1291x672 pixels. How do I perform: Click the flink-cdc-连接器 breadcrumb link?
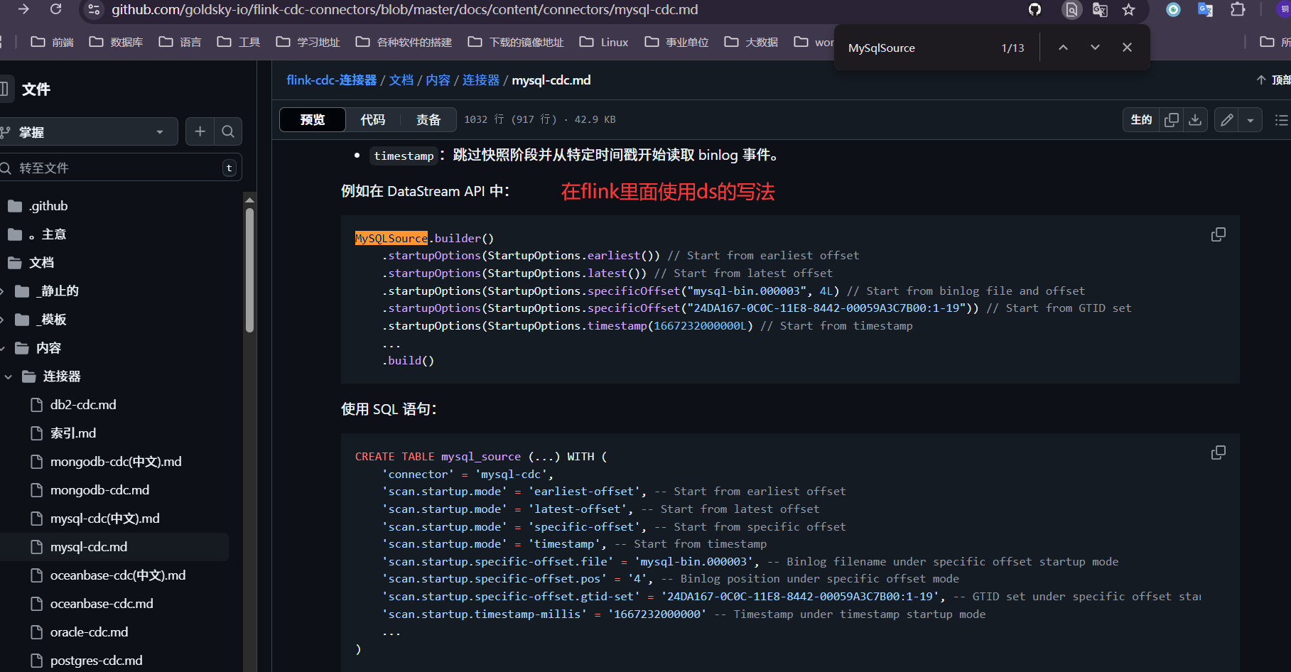[x=331, y=80]
